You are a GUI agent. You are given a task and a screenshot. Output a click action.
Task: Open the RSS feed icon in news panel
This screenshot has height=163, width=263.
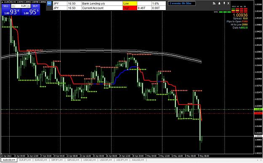coord(214,3)
